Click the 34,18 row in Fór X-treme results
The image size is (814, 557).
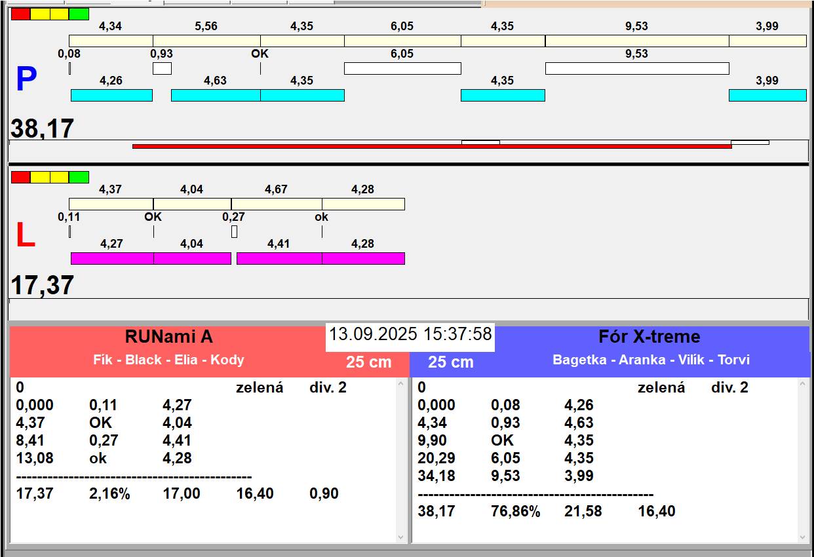coord(506,476)
